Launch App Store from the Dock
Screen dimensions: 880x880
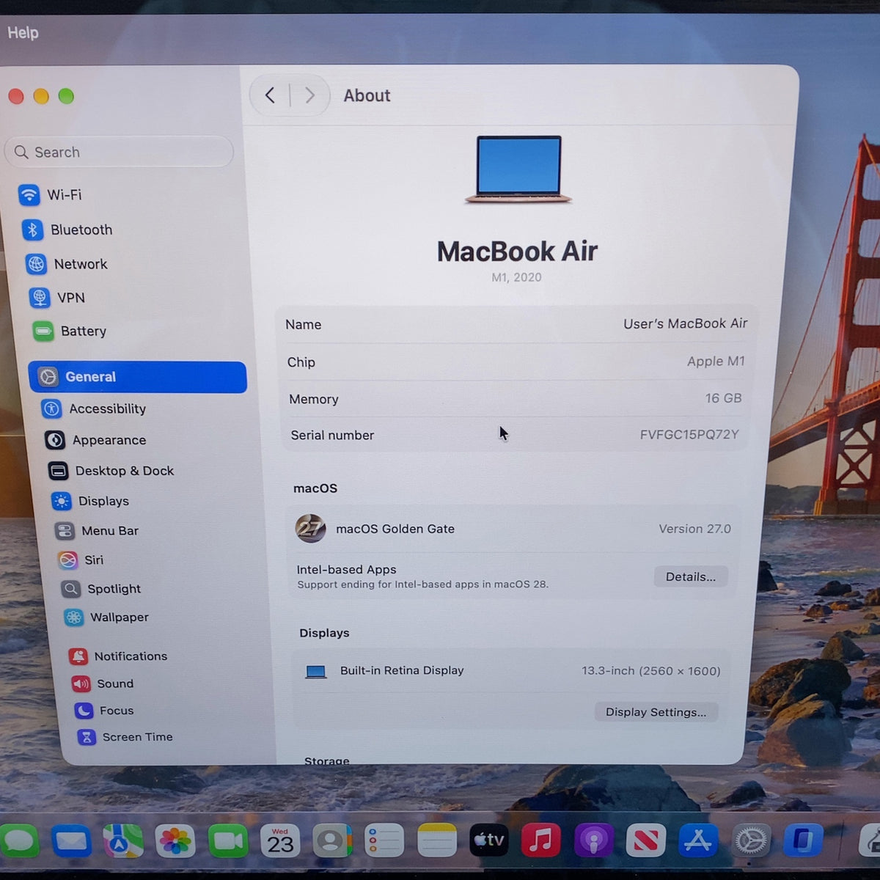click(697, 841)
